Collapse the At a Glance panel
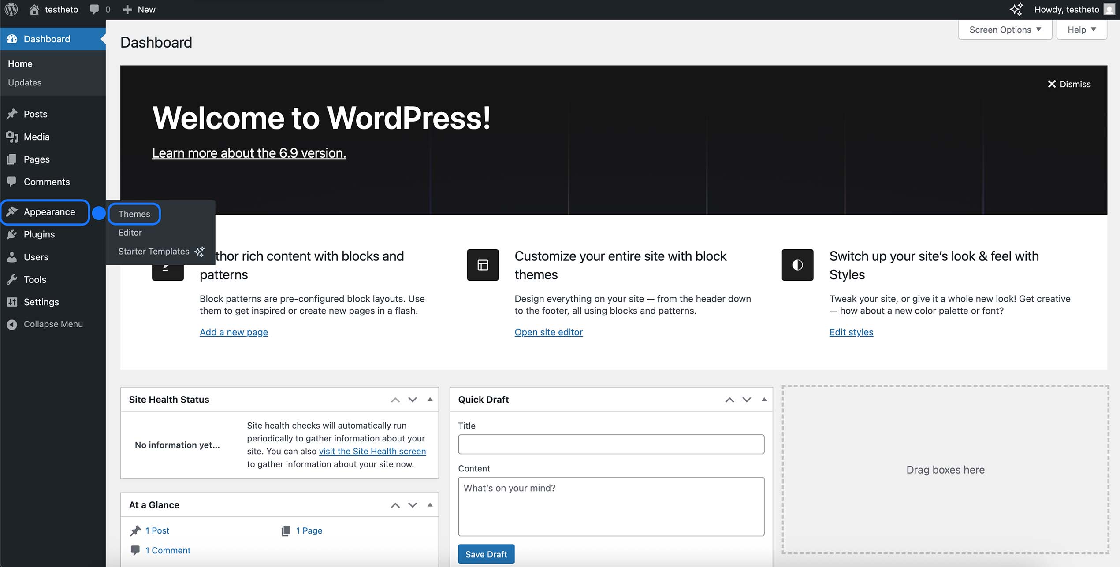 [430, 505]
